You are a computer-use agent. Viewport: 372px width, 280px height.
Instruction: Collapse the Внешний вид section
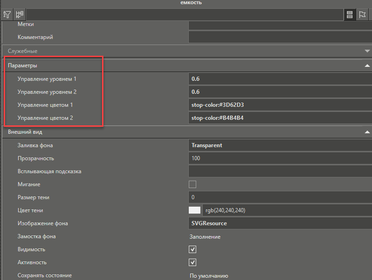click(x=367, y=132)
